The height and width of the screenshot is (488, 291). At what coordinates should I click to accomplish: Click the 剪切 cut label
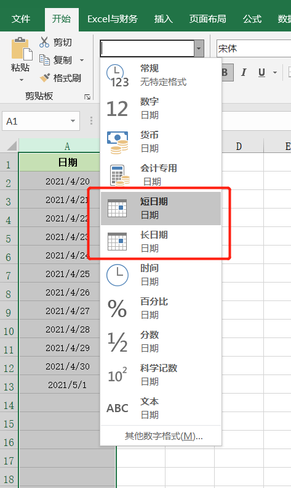tap(62, 42)
